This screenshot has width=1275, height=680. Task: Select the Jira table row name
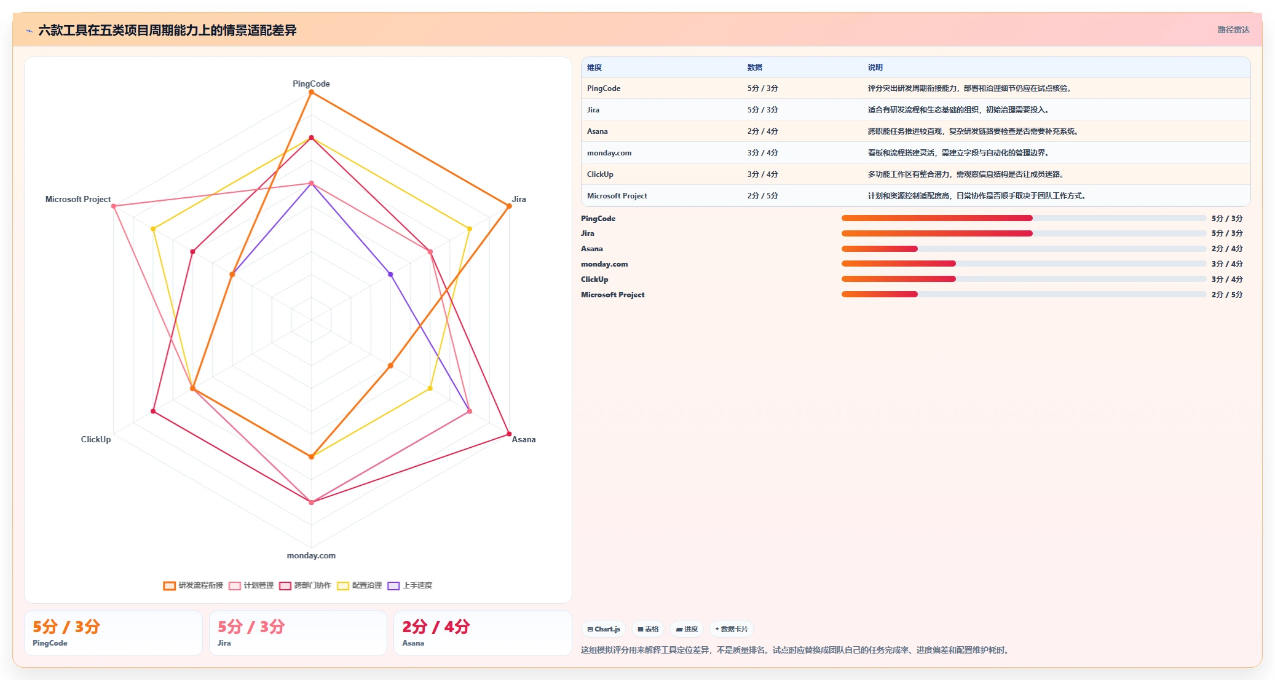[593, 110]
